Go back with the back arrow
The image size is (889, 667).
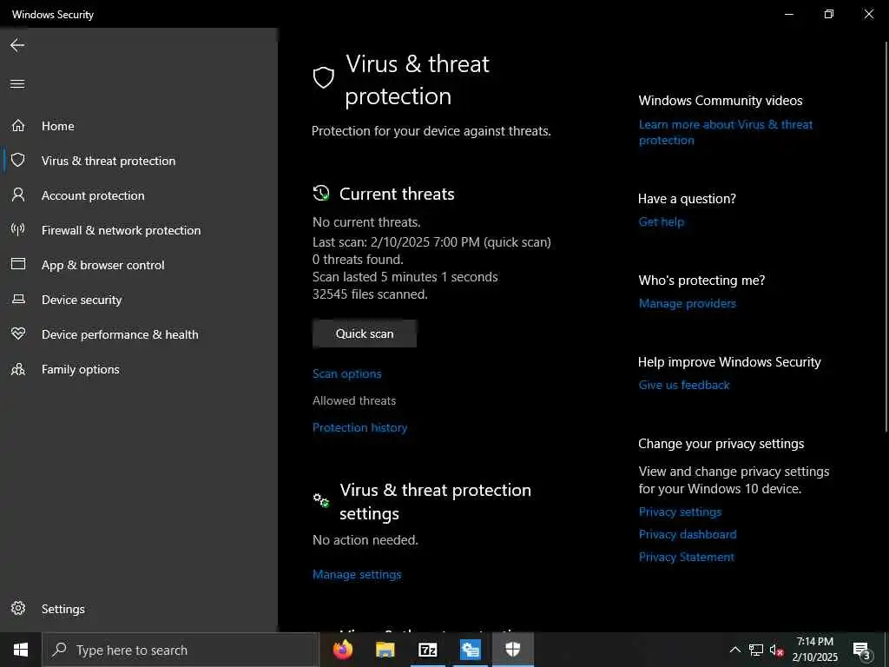click(17, 45)
